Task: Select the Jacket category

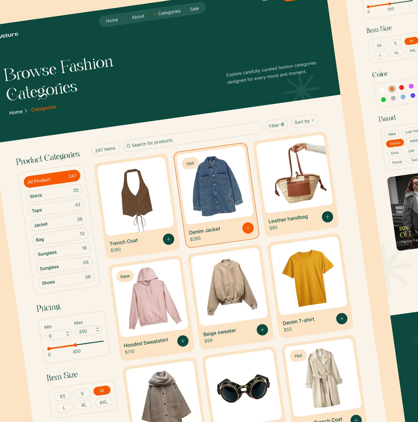Action: [58, 222]
